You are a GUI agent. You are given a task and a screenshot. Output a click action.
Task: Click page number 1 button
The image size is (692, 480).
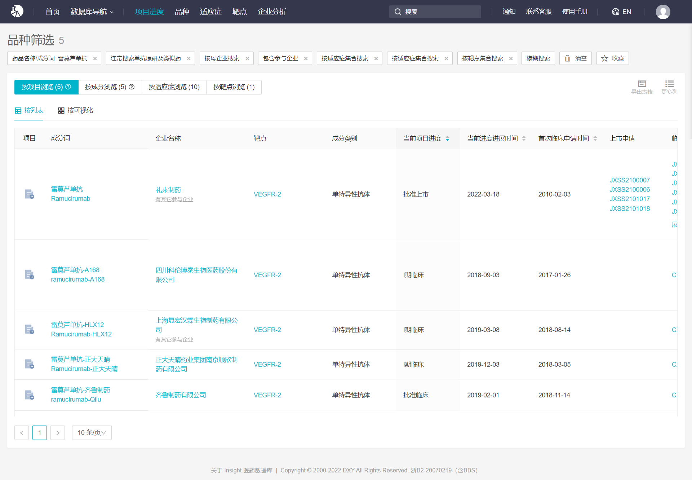coord(40,433)
